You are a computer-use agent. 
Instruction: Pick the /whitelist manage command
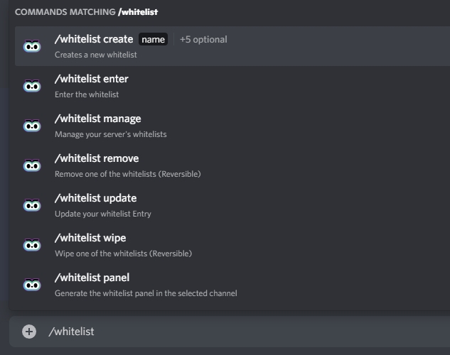pyautogui.click(x=98, y=119)
